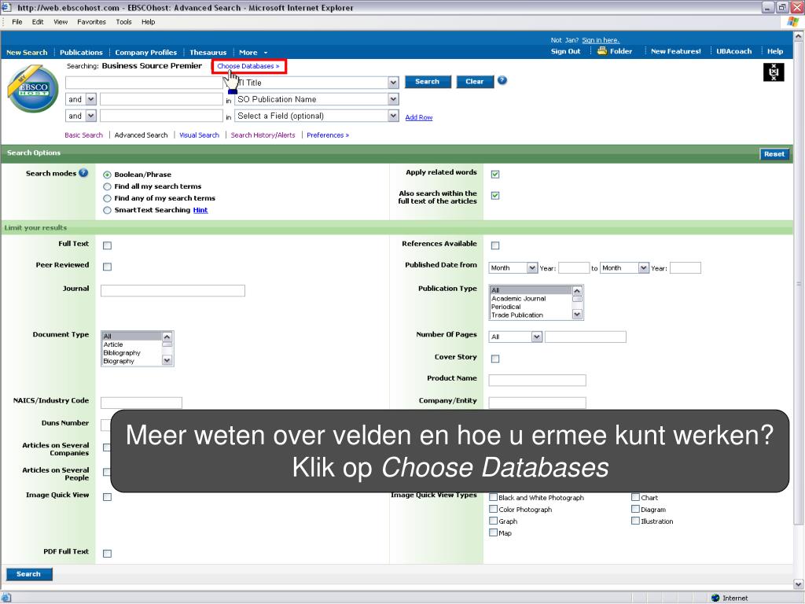Screen dimensions: 805x604
Task: Select Boolean/Phrase search mode
Action: (107, 175)
